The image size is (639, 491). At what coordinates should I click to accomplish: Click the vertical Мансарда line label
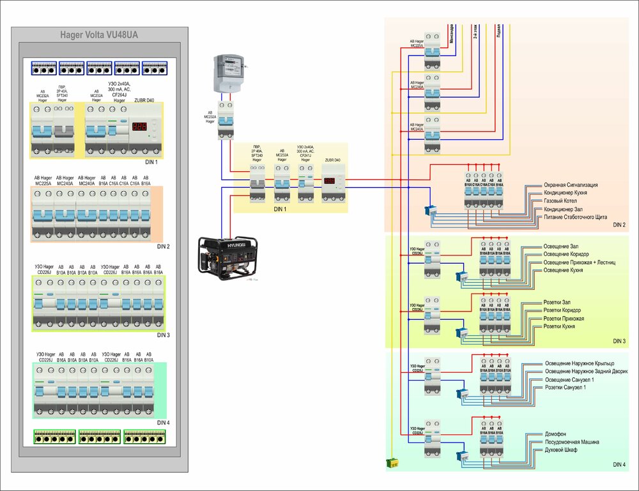(451, 34)
